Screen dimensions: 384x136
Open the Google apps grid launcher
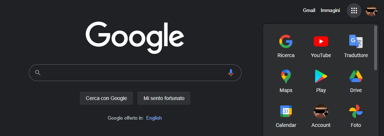pos(354,11)
